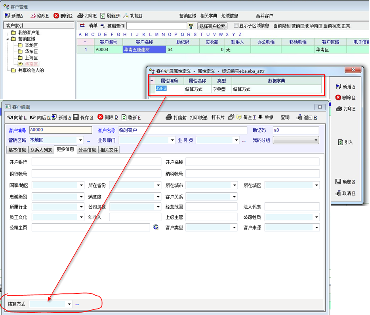Viewport: 370px width, 315px height.
Task: Open the 我的分组 combo box
Action: (316, 140)
